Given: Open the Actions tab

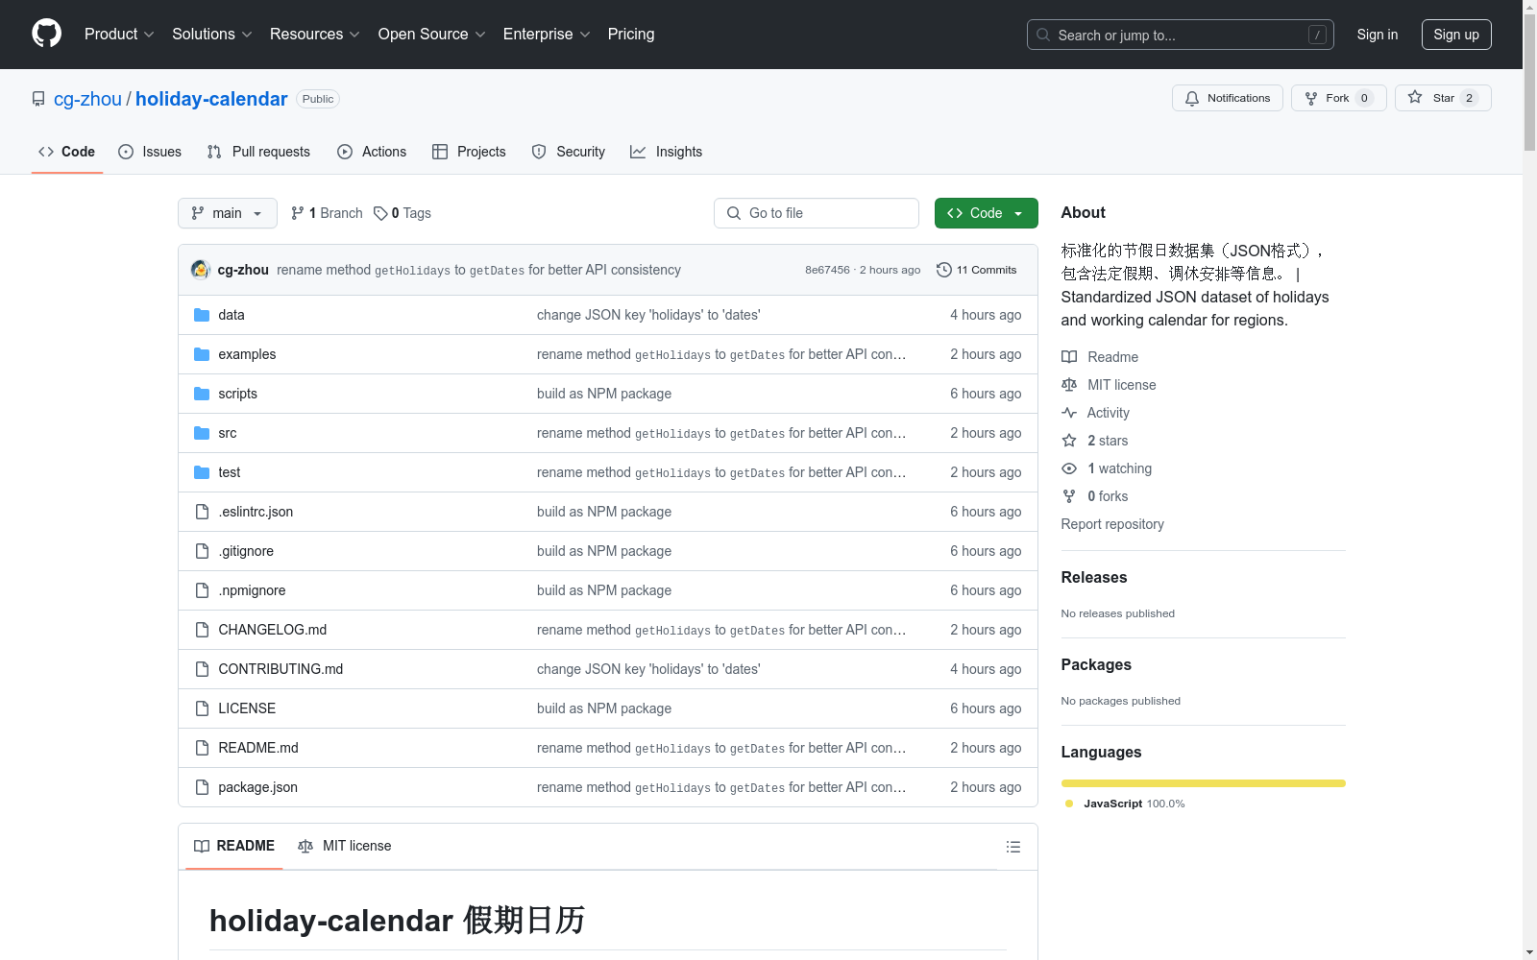Looking at the screenshot, I should [372, 152].
